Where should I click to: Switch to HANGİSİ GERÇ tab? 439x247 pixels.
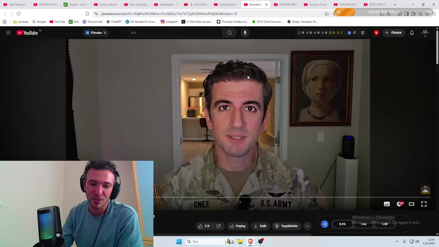(x=286, y=4)
